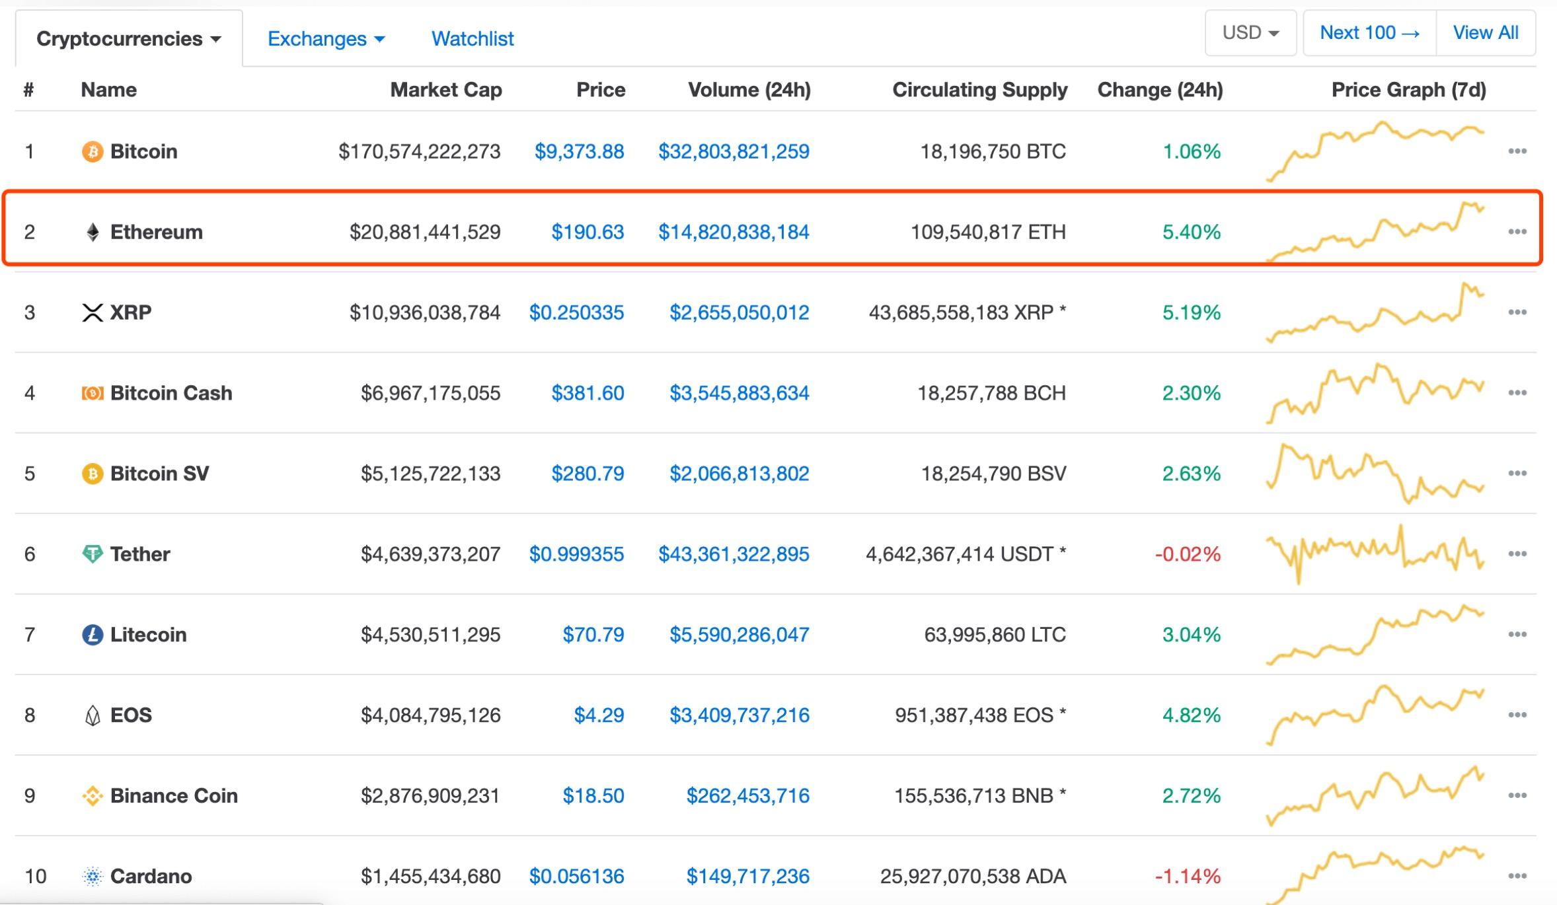Sort by Market Cap column header
1557x905 pixels.
pyautogui.click(x=445, y=90)
